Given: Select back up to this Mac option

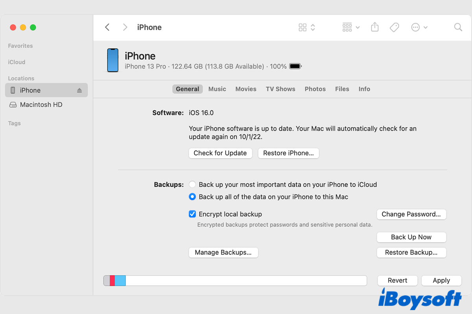Looking at the screenshot, I should 192,197.
